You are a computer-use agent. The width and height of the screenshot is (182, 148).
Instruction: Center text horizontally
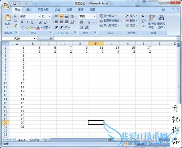(61, 22)
